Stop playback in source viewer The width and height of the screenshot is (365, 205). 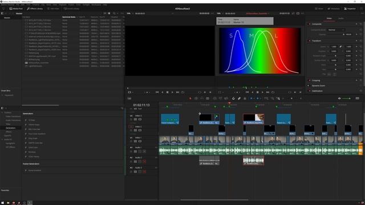[x=167, y=92]
